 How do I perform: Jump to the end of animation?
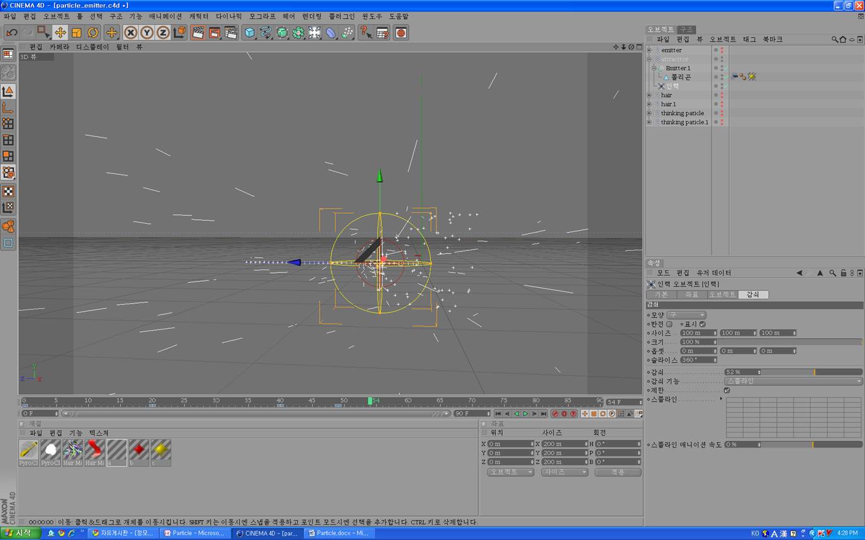[x=544, y=414]
